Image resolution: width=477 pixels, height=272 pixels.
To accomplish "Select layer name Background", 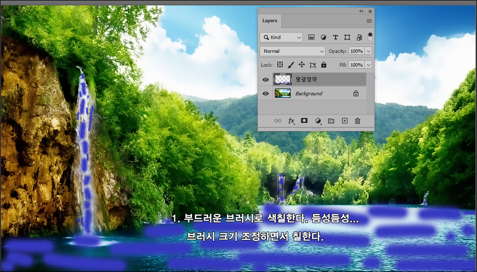I will click(308, 94).
